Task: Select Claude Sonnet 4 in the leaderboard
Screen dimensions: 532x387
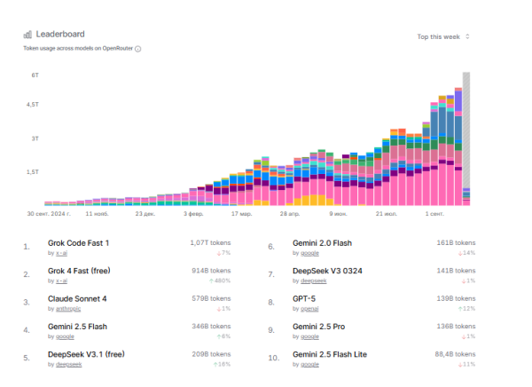Action: click(x=77, y=299)
